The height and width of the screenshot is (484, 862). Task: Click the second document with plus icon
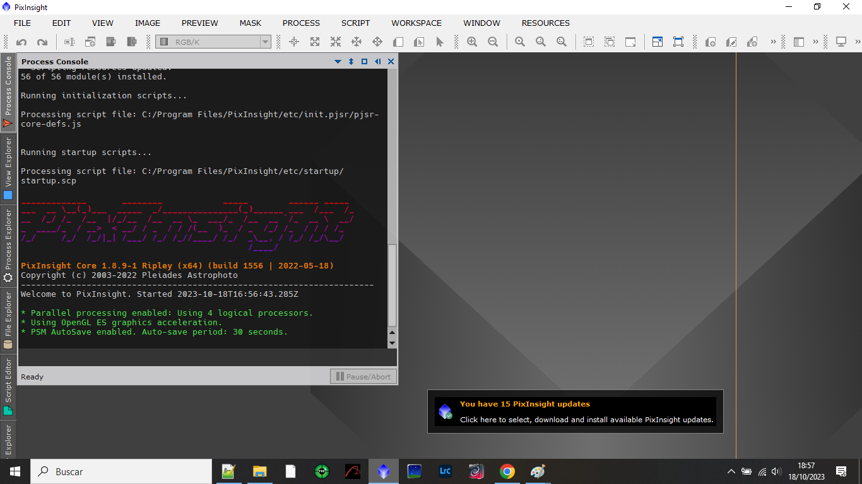pos(752,42)
